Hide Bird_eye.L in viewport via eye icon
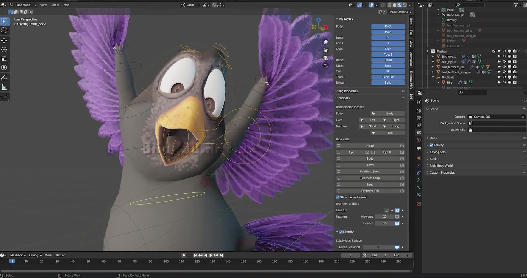This screenshot has height=278, width=527. pyautogui.click(x=504, y=56)
